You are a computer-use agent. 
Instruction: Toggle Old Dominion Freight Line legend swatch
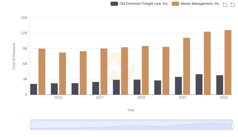click(x=114, y=4)
